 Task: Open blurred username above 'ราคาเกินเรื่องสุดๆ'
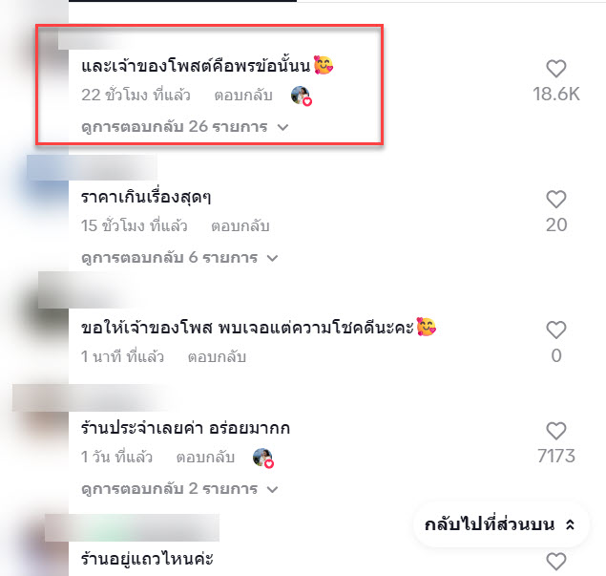pyautogui.click(x=92, y=167)
